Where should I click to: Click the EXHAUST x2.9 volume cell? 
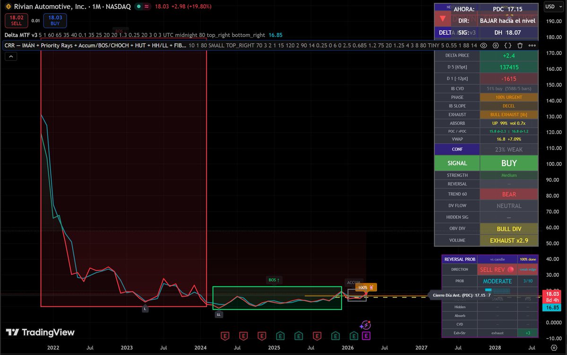(508, 240)
